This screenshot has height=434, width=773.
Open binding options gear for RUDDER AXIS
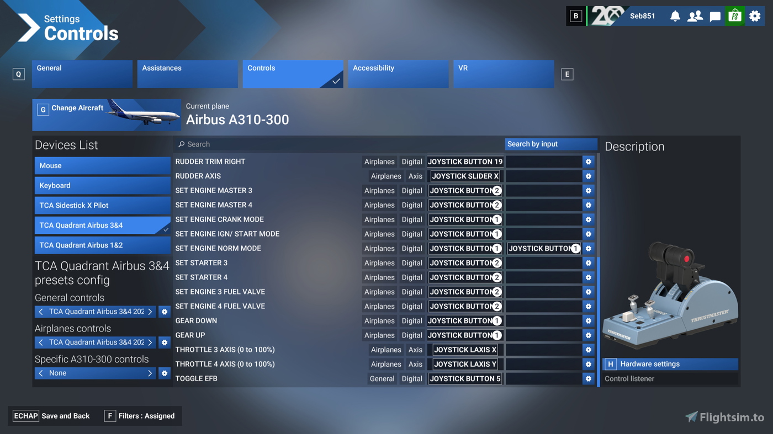point(588,176)
